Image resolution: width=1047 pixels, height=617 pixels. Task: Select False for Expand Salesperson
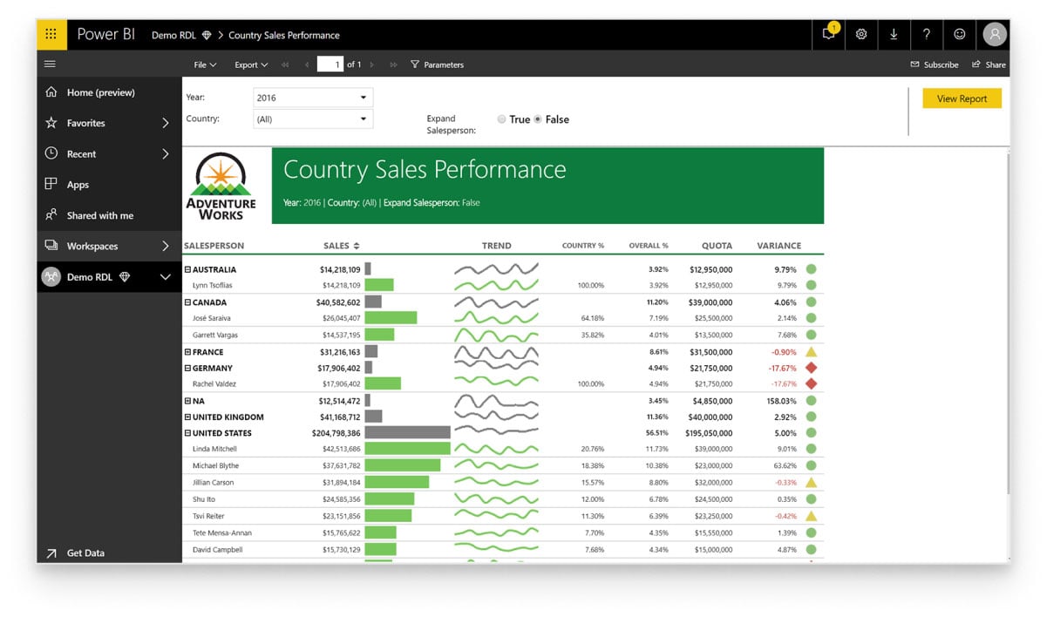pos(538,119)
